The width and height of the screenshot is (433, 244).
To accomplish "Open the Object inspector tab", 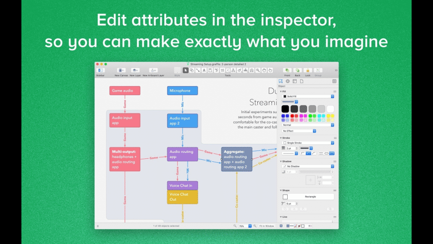I will (x=281, y=81).
